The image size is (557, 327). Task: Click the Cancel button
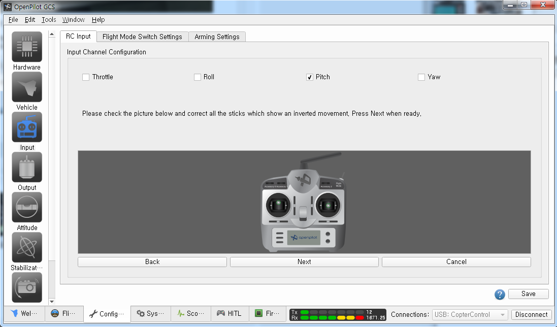coord(456,262)
